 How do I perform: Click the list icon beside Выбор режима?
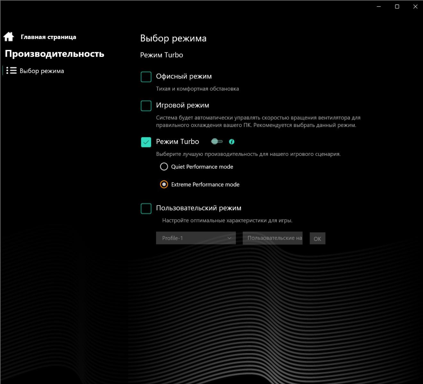[x=12, y=70]
